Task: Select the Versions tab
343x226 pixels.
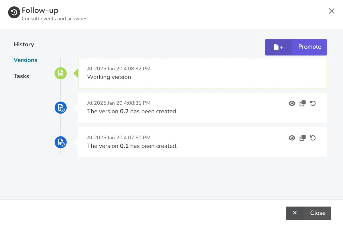Action: pos(25,60)
